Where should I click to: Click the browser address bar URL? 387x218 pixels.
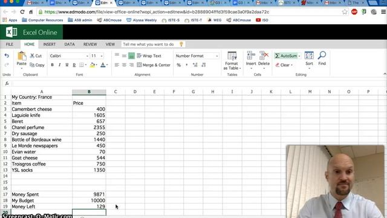157,12
